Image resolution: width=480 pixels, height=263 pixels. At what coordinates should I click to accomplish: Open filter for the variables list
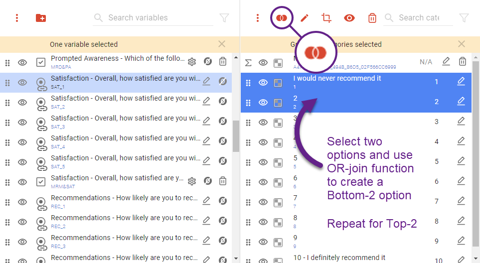[224, 18]
